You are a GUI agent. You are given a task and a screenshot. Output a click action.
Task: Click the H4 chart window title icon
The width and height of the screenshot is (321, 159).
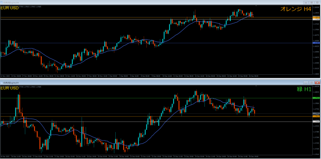tap(2, 3)
